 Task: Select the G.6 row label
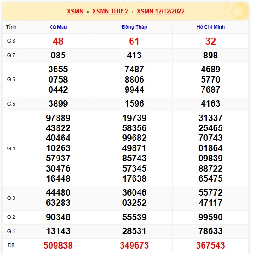11,80
